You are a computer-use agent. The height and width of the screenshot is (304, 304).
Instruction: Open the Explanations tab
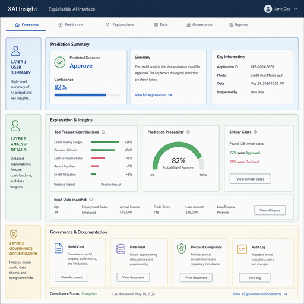(120, 25)
